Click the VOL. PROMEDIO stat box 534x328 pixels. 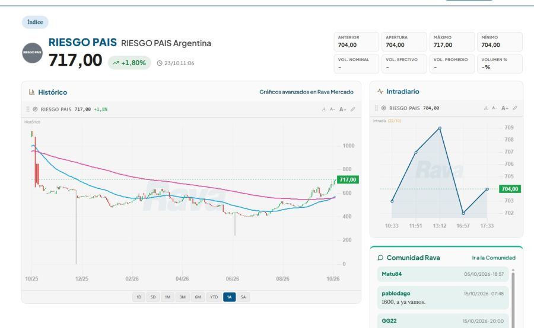(x=452, y=63)
